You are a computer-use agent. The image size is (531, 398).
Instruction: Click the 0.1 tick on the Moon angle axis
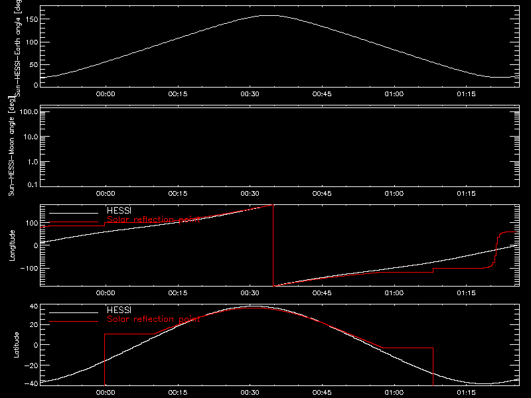coord(33,184)
